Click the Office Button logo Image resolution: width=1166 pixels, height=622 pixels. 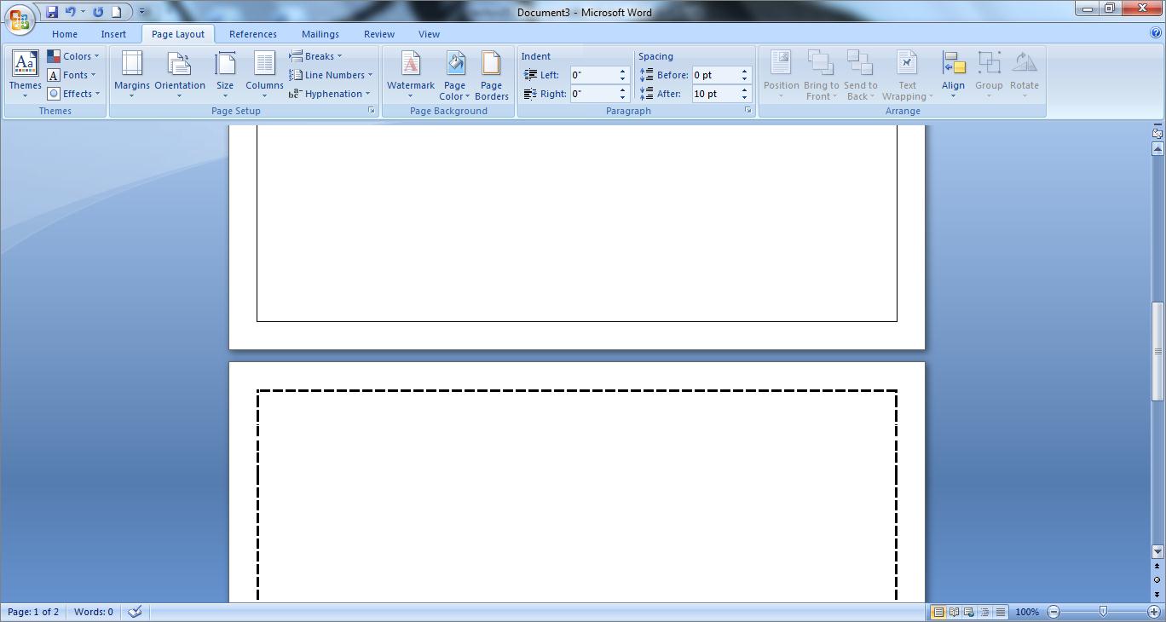[20, 18]
